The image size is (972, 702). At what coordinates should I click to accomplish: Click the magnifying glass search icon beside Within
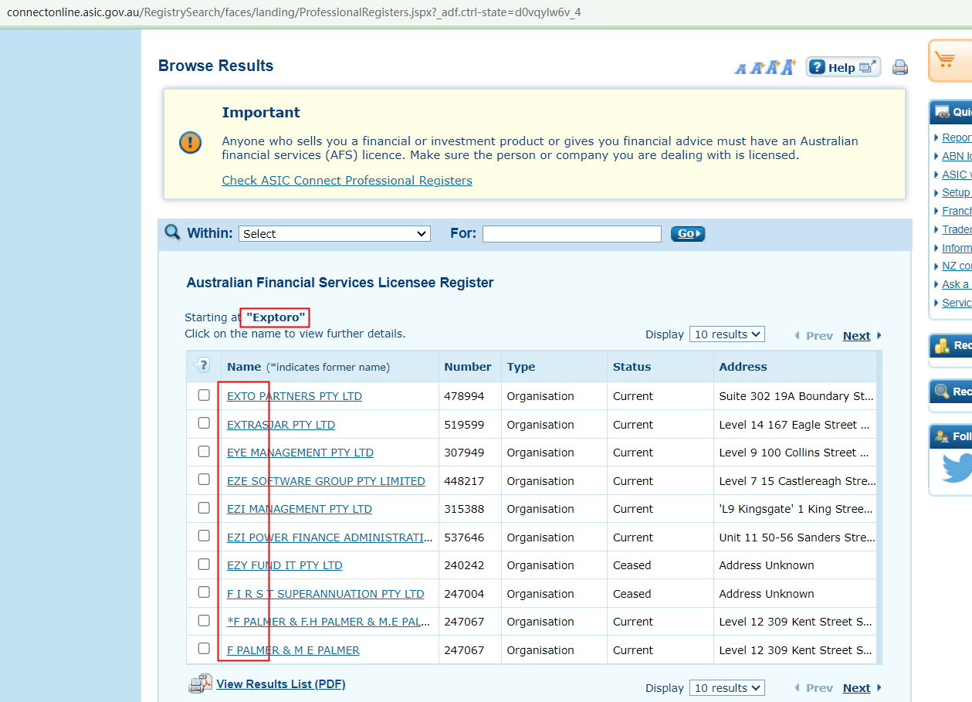point(173,232)
